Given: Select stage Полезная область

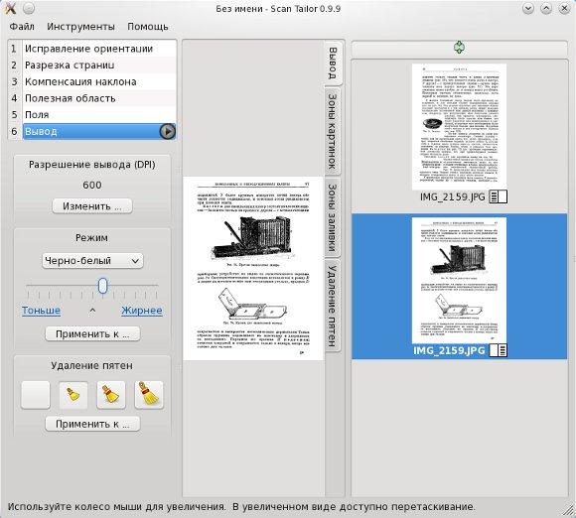Looking at the screenshot, I should (99, 98).
